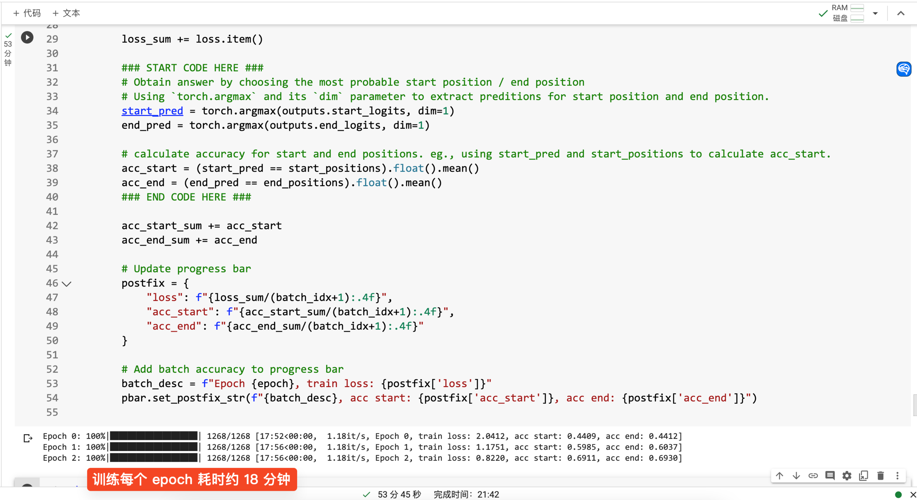
Task: Click the blue AI assistant icon
Action: coord(903,69)
